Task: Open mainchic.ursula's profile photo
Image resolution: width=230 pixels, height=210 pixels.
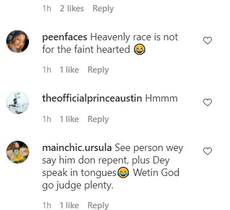Action: (18, 152)
